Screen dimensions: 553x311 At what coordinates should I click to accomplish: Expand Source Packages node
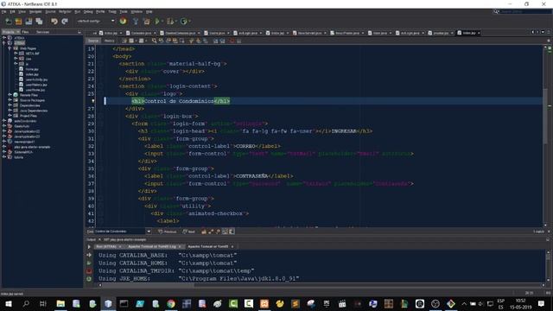(x=10, y=100)
